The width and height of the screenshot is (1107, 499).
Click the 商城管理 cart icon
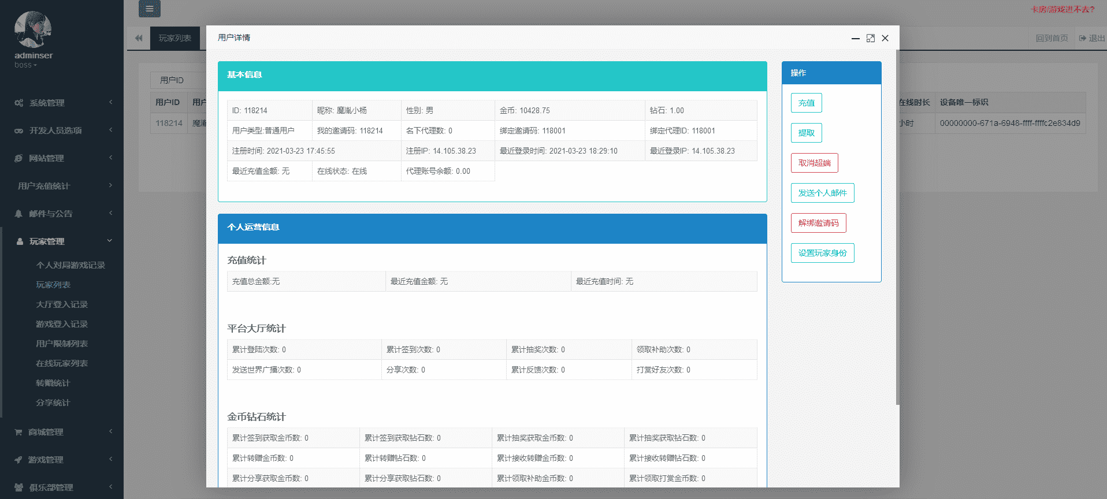(18, 432)
